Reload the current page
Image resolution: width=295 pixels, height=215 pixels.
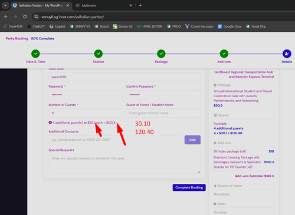[x=25, y=17]
